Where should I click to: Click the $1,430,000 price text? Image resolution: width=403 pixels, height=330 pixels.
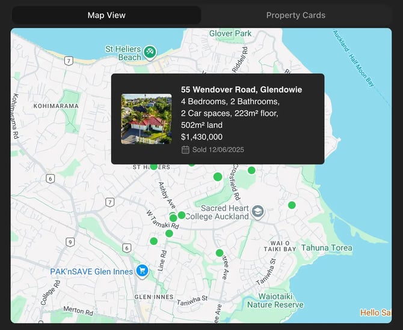coord(202,137)
